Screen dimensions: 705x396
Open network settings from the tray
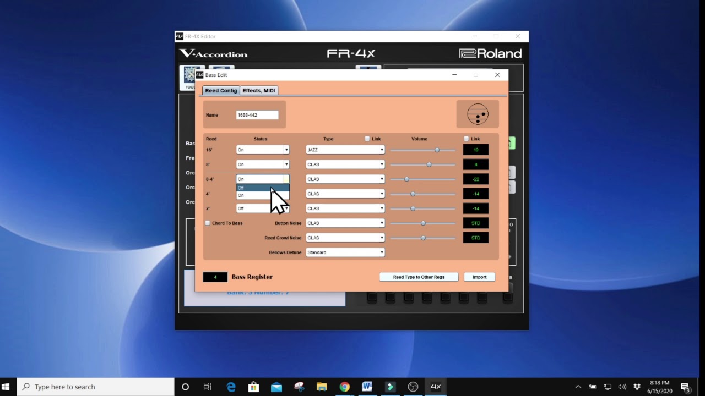tap(608, 387)
